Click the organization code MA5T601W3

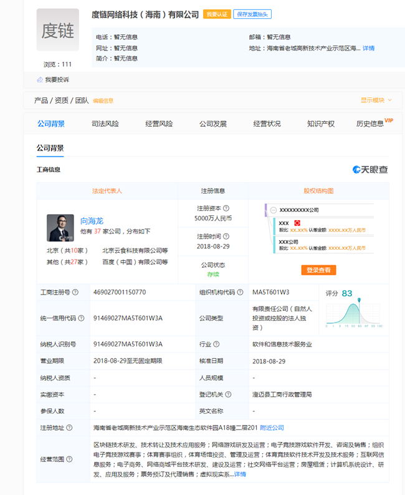click(x=271, y=292)
